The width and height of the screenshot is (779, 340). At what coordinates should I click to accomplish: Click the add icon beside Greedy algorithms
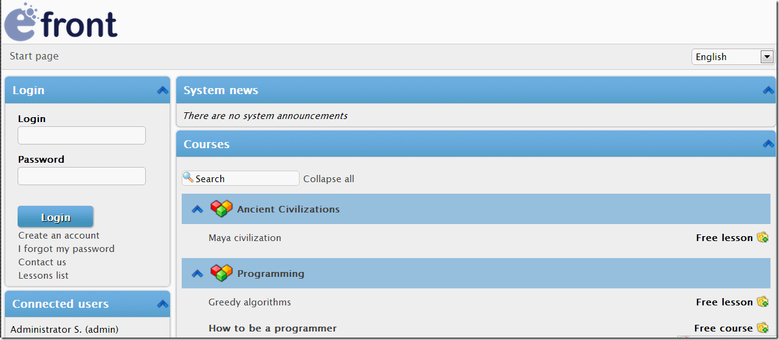(763, 302)
